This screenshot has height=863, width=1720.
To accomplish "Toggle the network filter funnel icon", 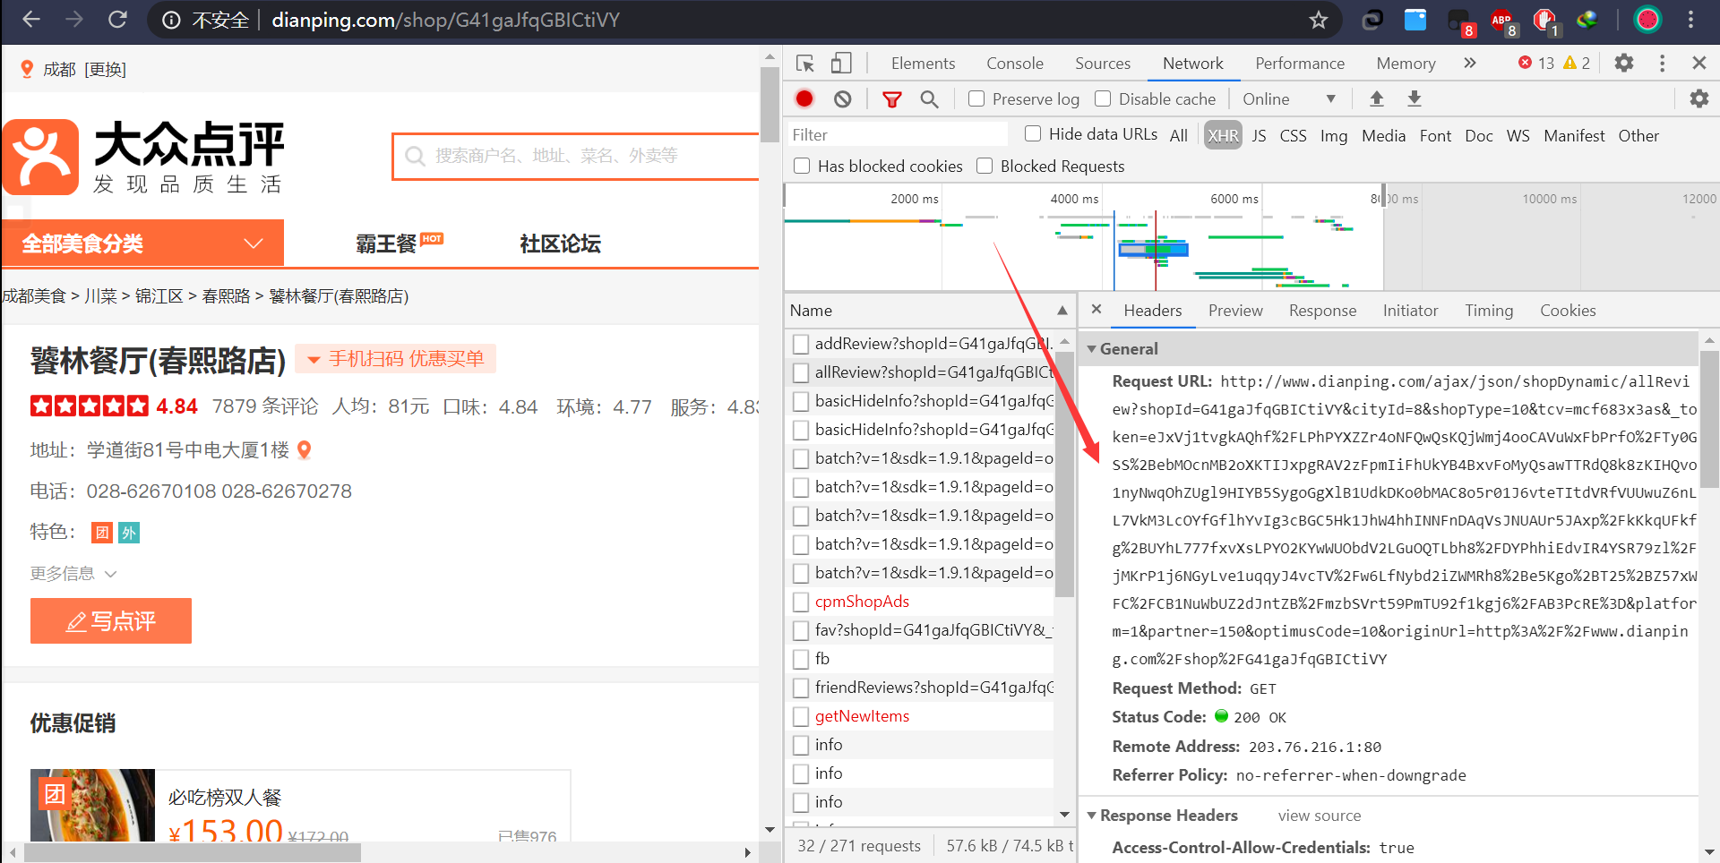I will point(891,99).
